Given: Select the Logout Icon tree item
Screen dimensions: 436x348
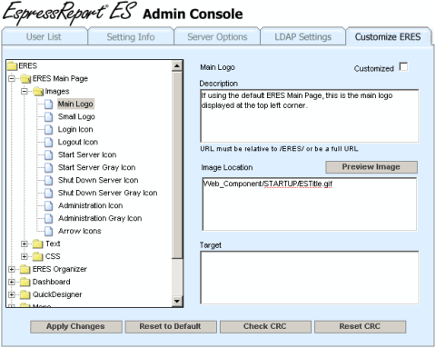Looking at the screenshot, I should coord(78,143).
